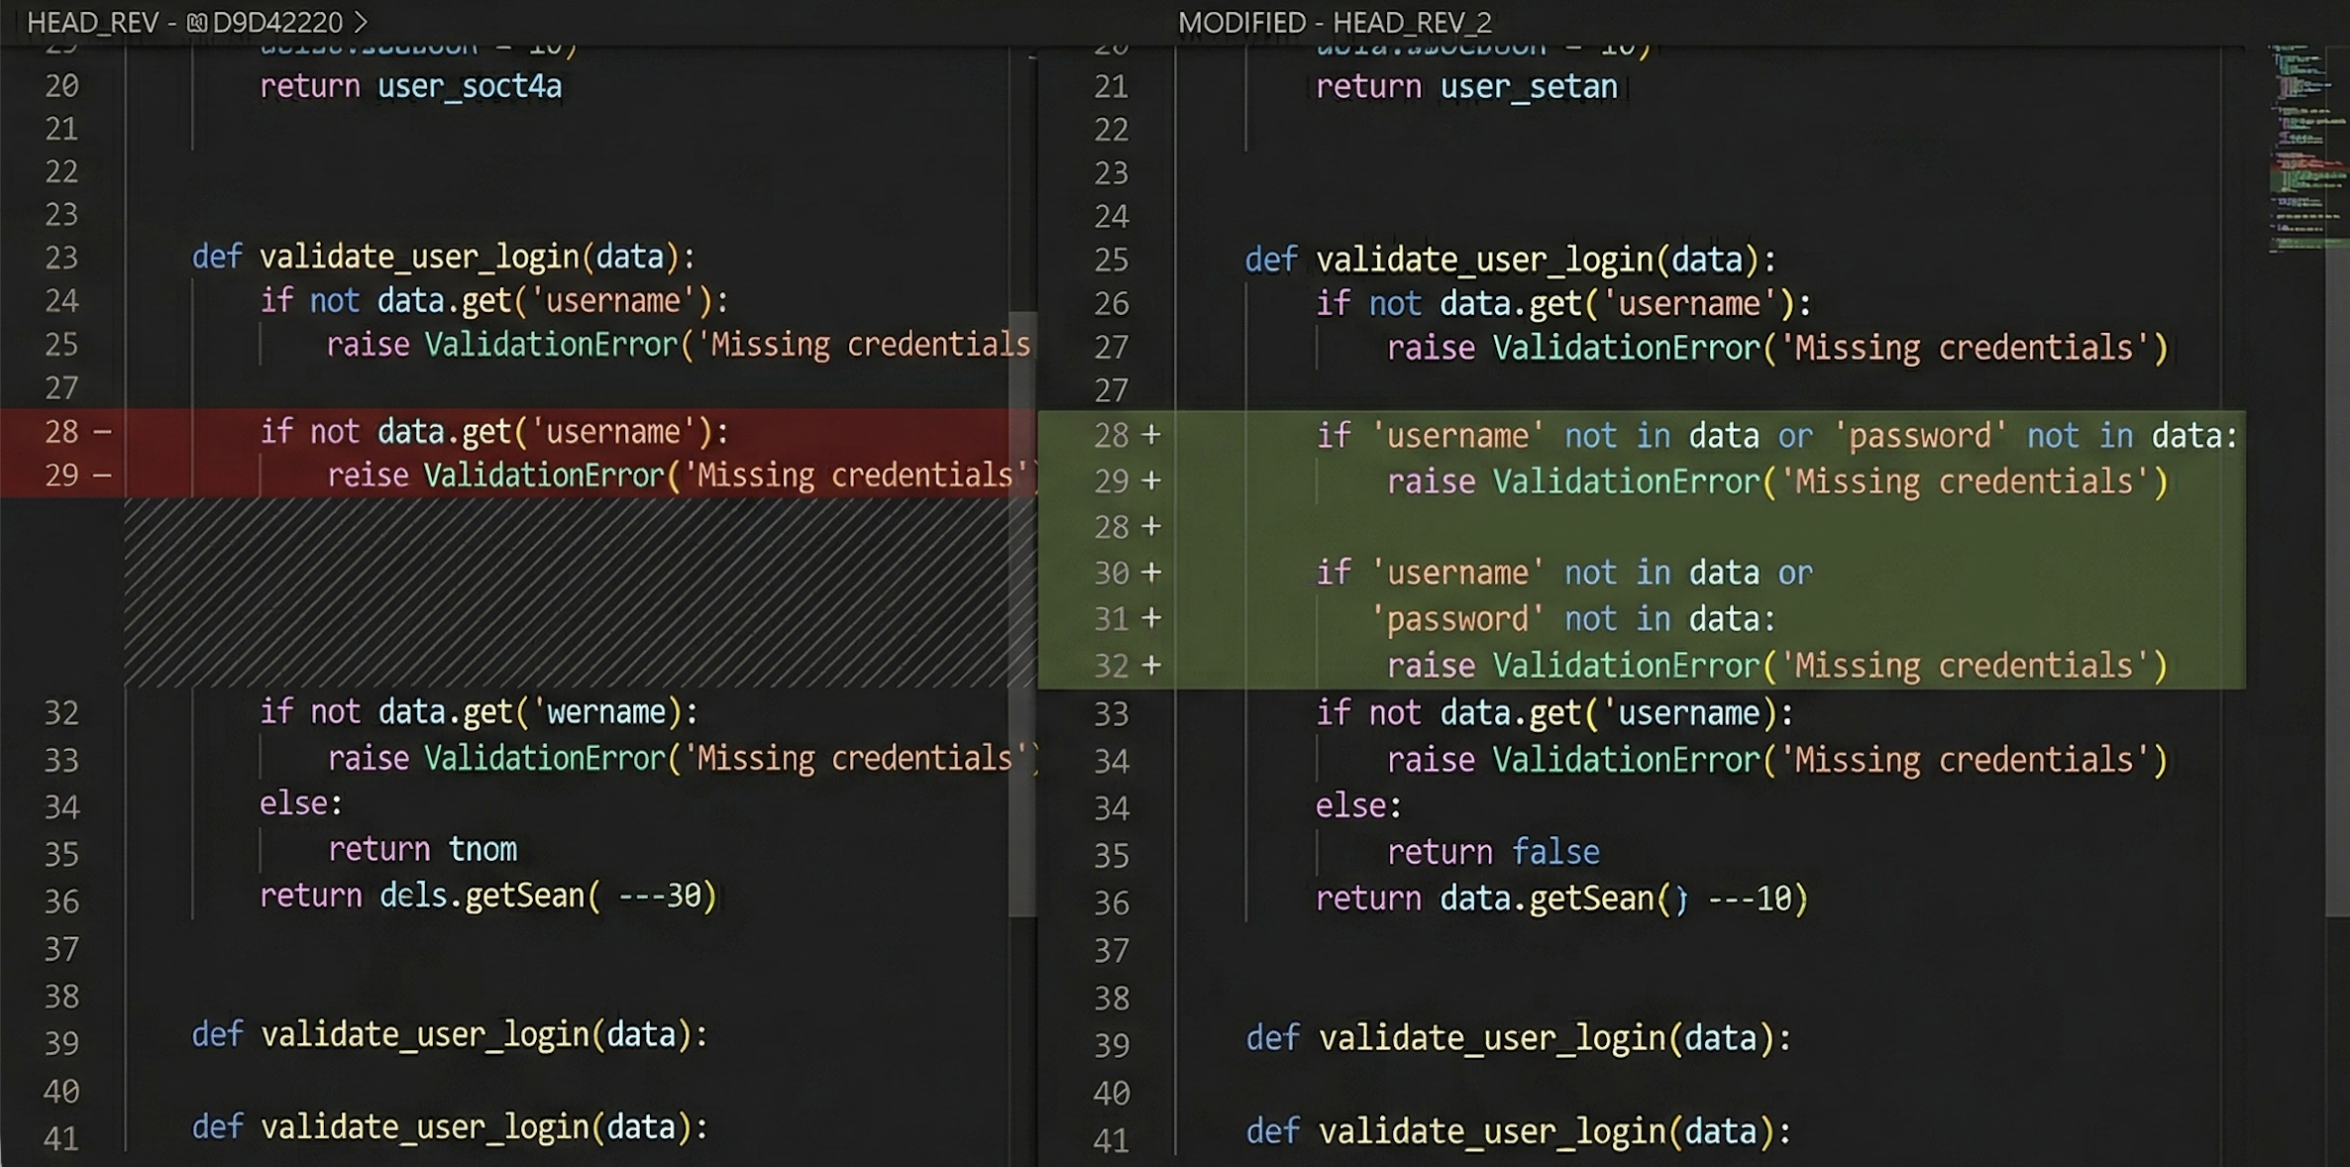This screenshot has width=2350, height=1167.
Task: Click right line 33 "if not data.get('username):"
Action: (1554, 712)
